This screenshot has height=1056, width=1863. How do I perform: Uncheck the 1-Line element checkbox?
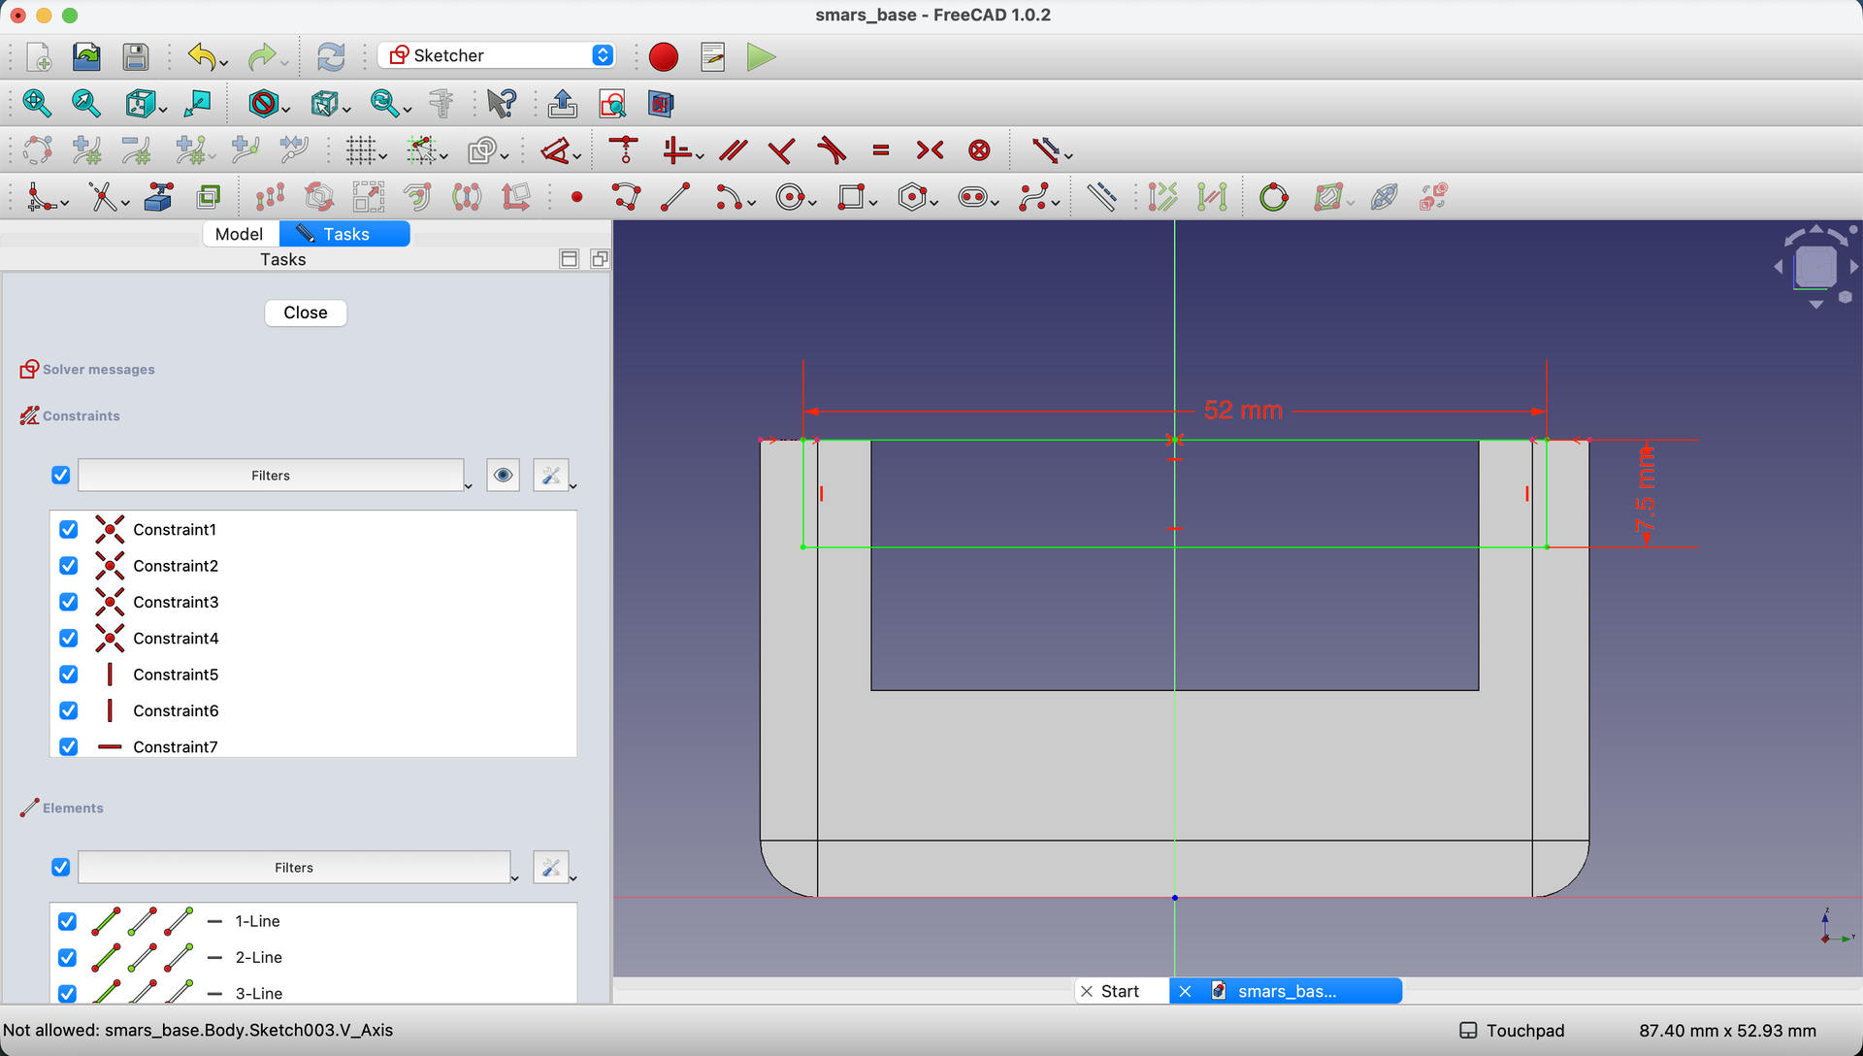coord(67,921)
